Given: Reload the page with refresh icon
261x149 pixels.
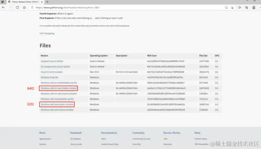Looking at the screenshot, I should pos(17,7).
